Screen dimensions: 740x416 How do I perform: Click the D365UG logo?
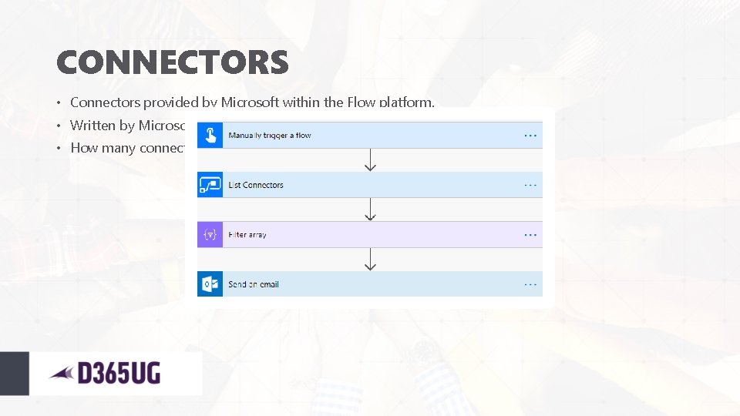(106, 374)
